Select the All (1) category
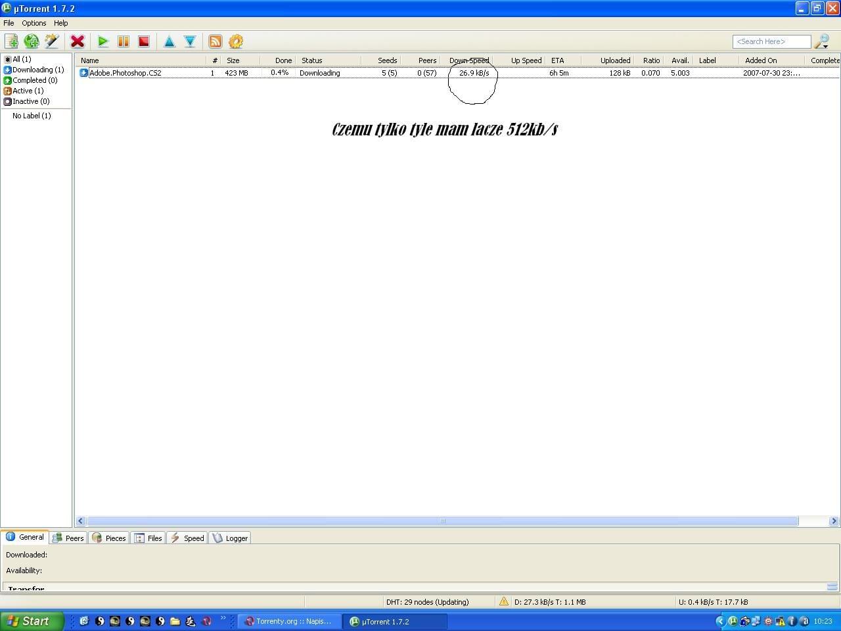Screen dimensions: 841x631 (18, 59)
